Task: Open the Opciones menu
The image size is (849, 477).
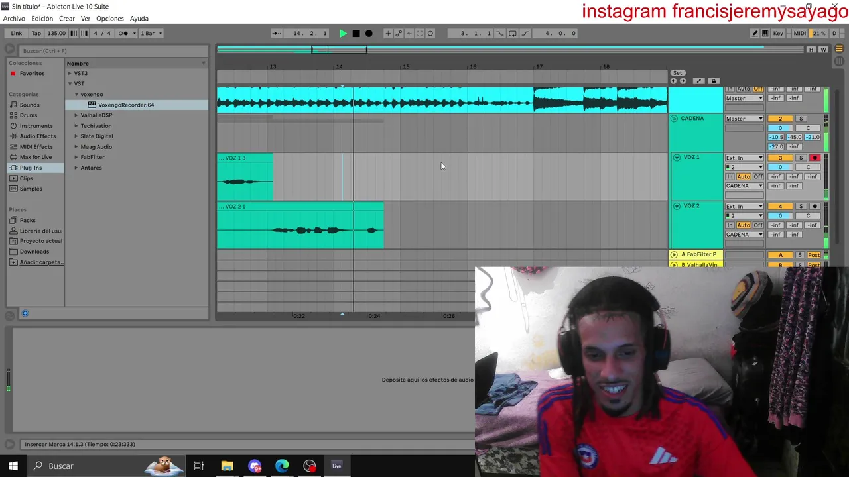Action: [x=110, y=19]
